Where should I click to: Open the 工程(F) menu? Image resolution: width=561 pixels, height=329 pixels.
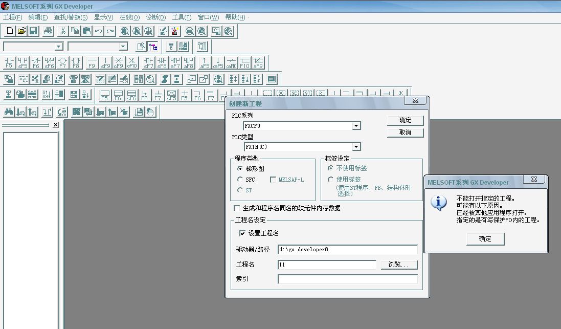point(13,17)
